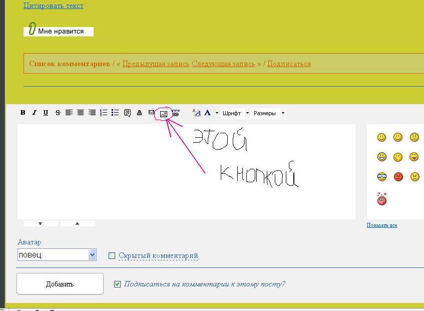Insert the tongue-out emoticon

coord(414,157)
